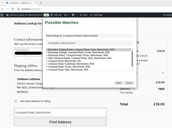Toggle Use same address for billing
This screenshot has height=128, width=172.
tap(16, 101)
